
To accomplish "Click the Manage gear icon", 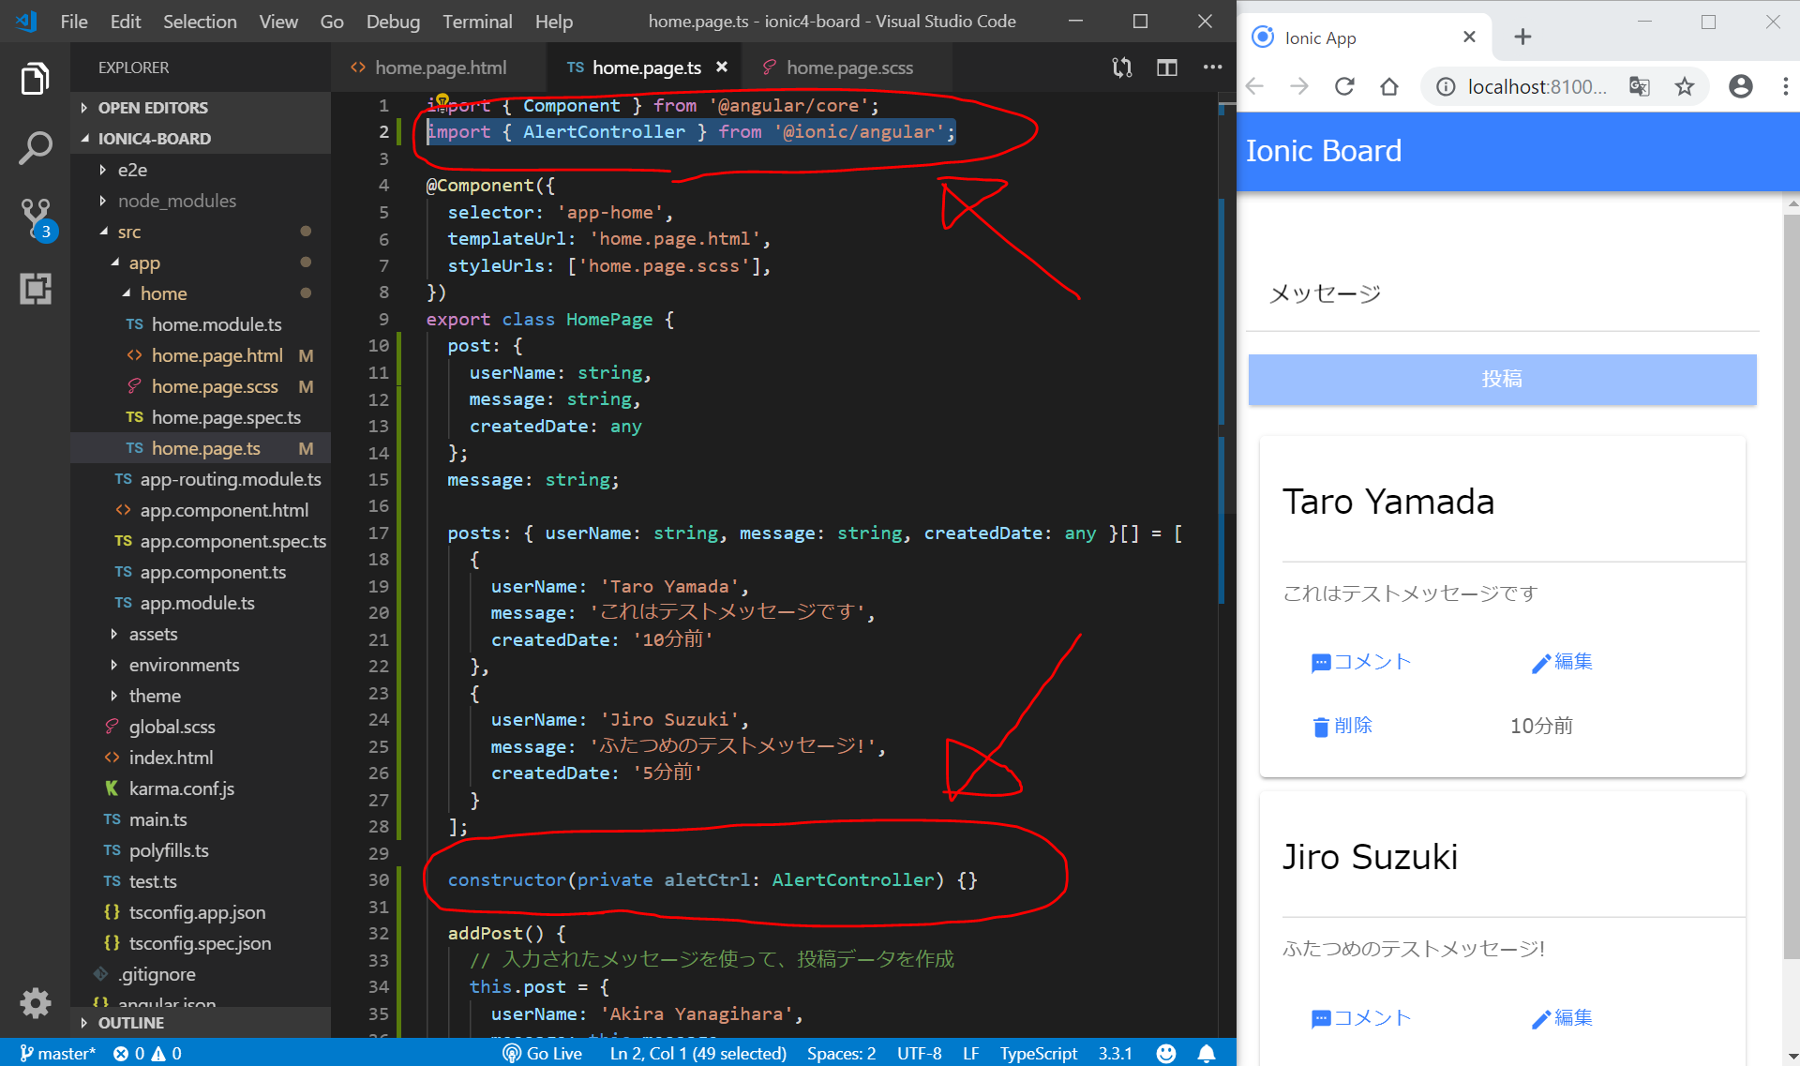I will (35, 1003).
